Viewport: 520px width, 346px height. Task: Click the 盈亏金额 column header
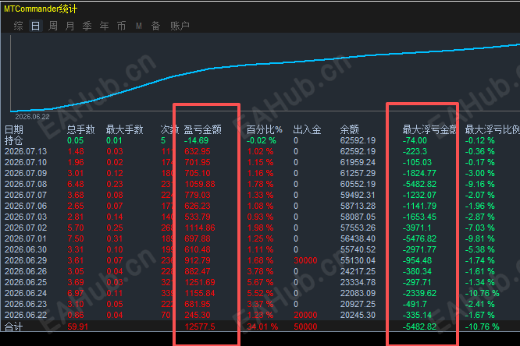click(x=203, y=129)
